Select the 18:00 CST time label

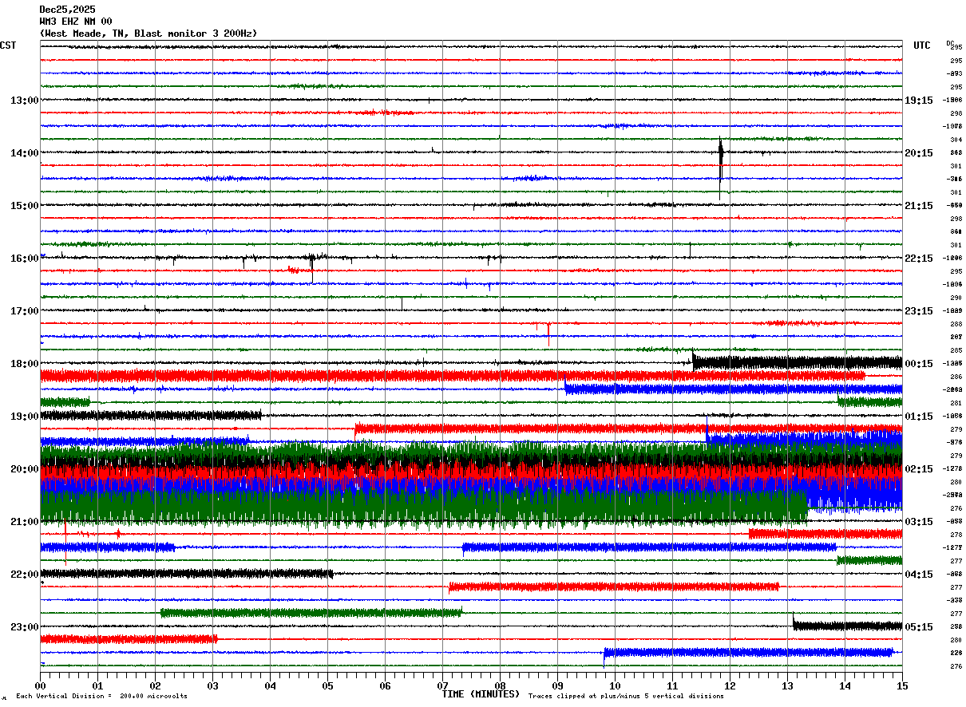25,363
